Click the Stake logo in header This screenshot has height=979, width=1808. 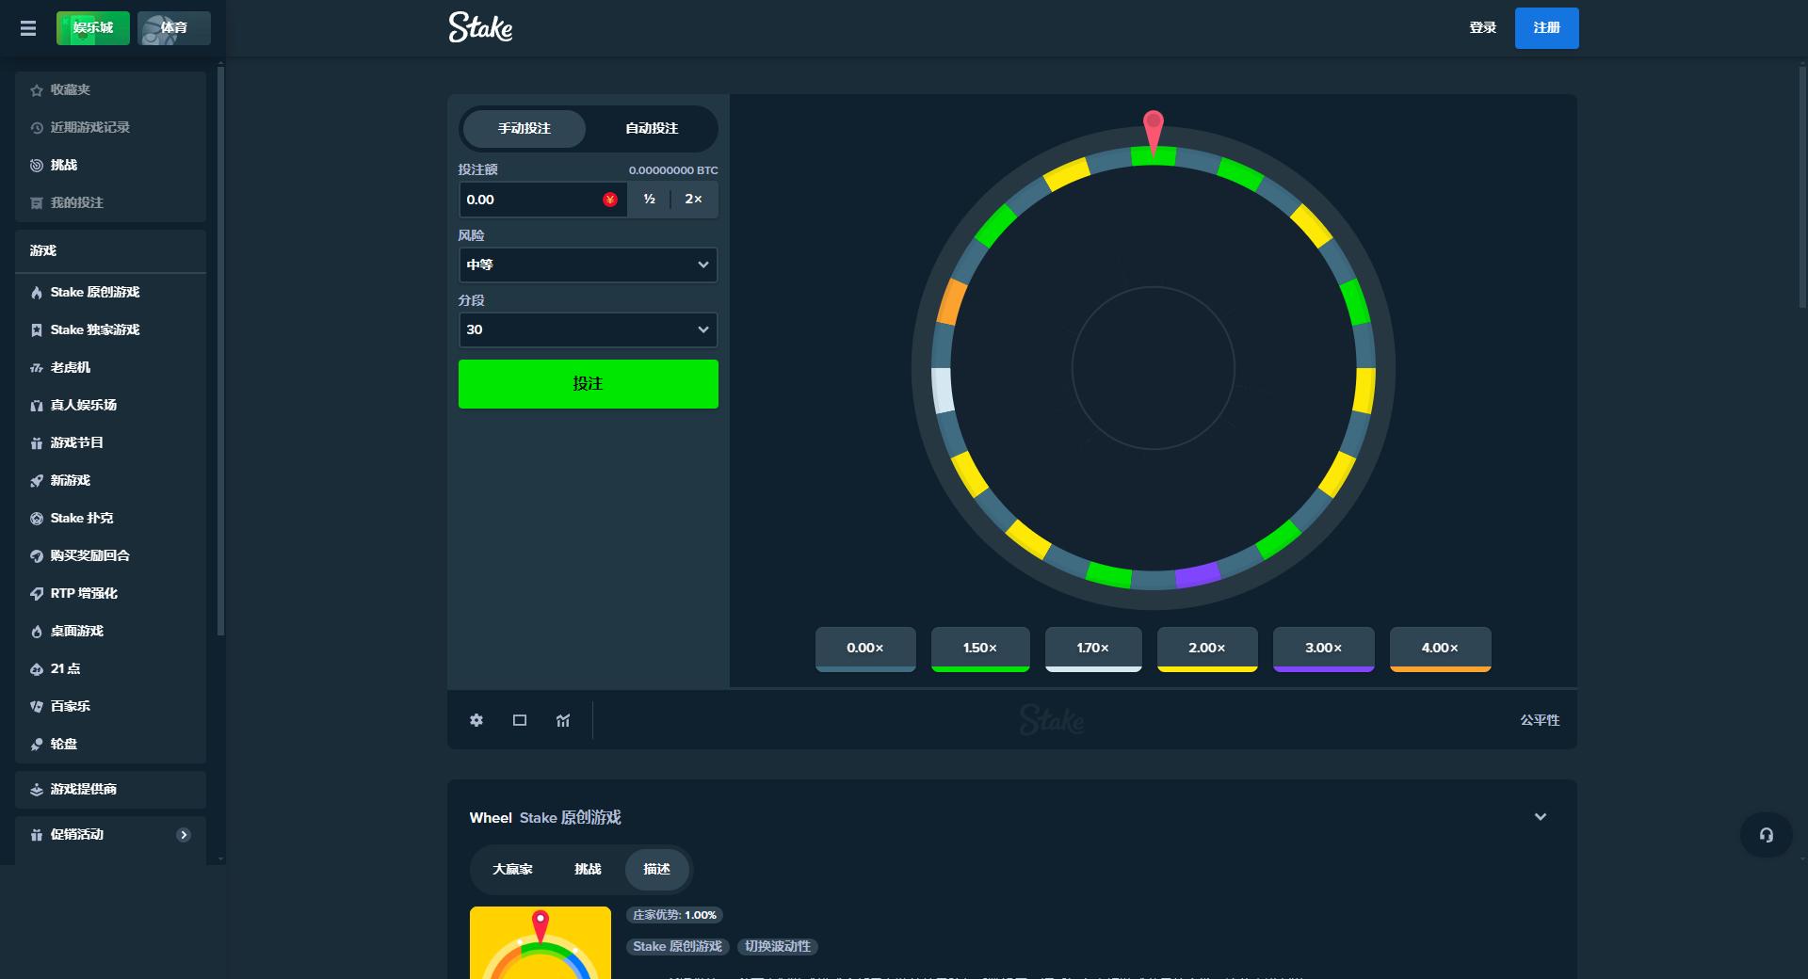tap(480, 27)
